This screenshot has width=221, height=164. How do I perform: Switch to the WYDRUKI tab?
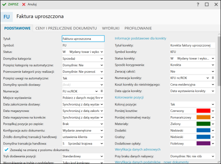111,28
